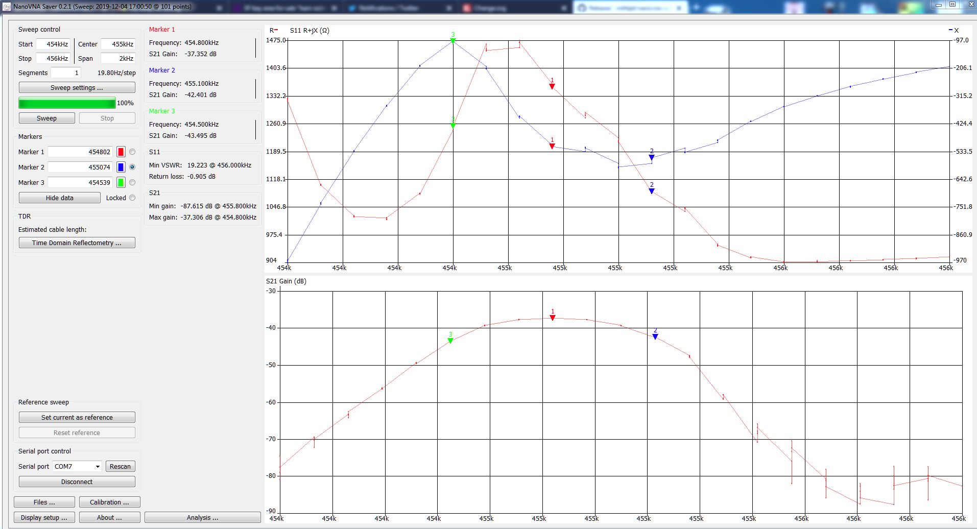Open Marker 1 red color swatch

(x=121, y=152)
